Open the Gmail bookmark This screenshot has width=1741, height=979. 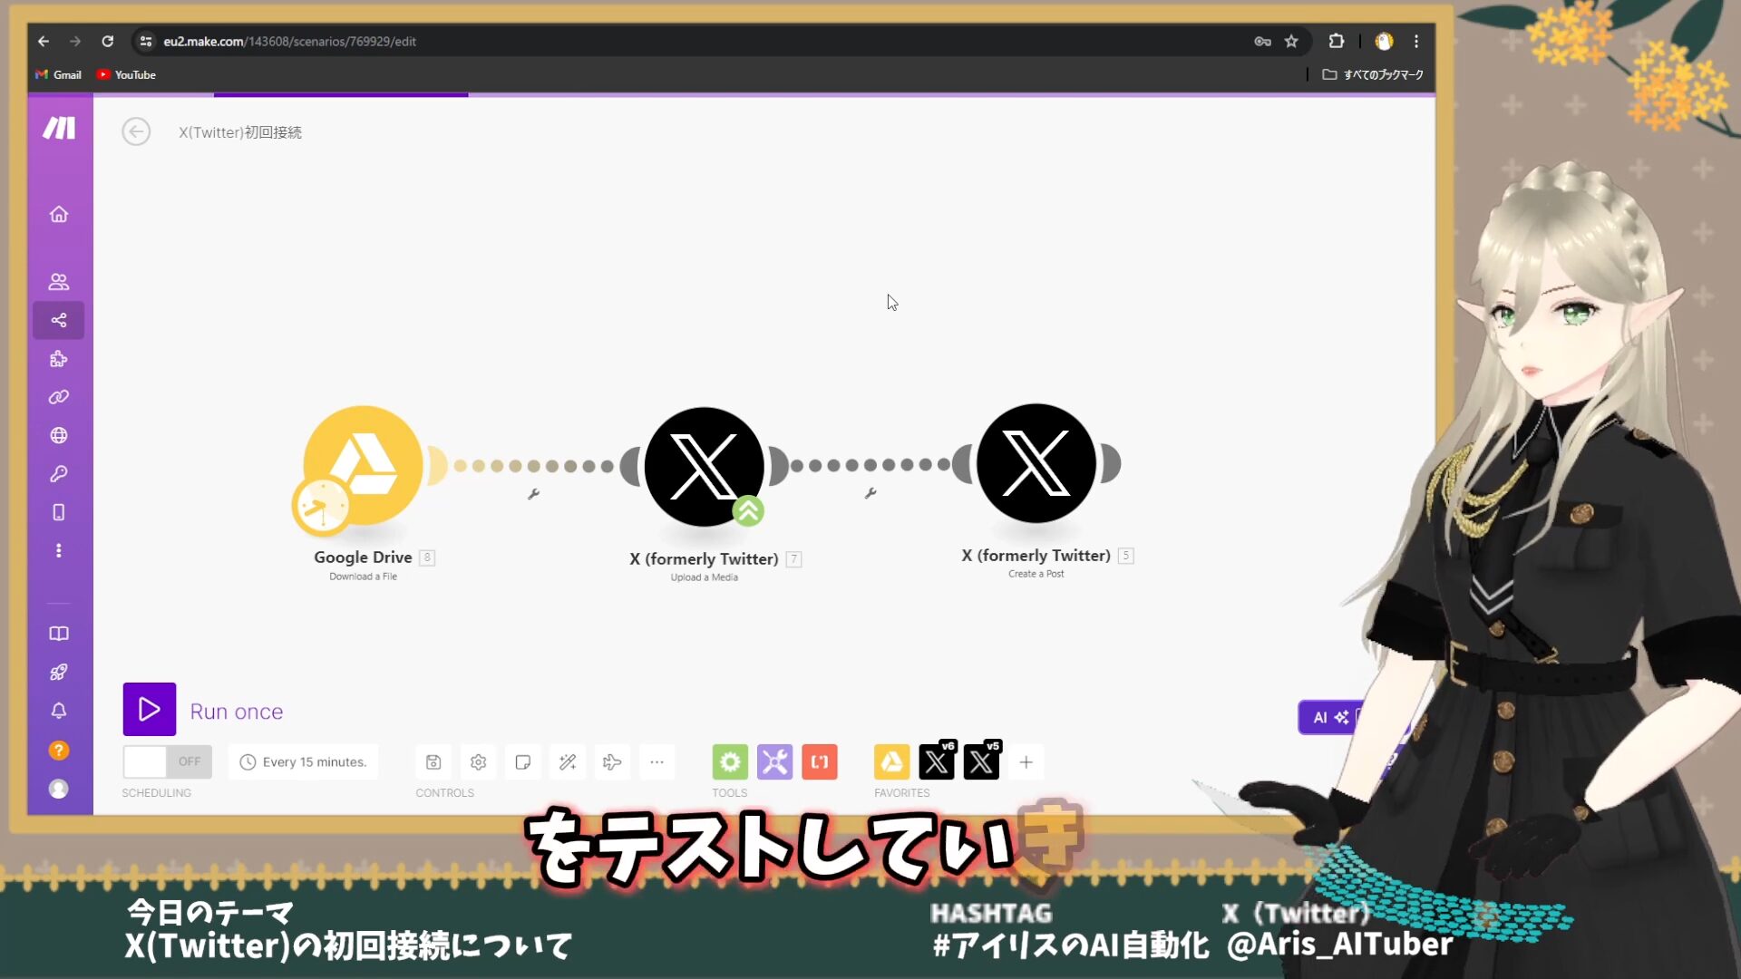pyautogui.click(x=58, y=74)
